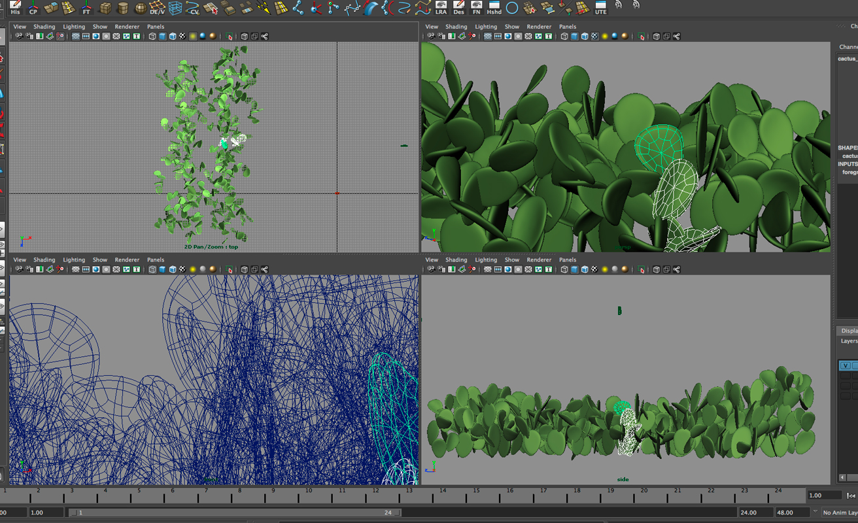Click layer editor scrollbar left arrow
Viewport: 858px width, 523px height.
(843, 478)
